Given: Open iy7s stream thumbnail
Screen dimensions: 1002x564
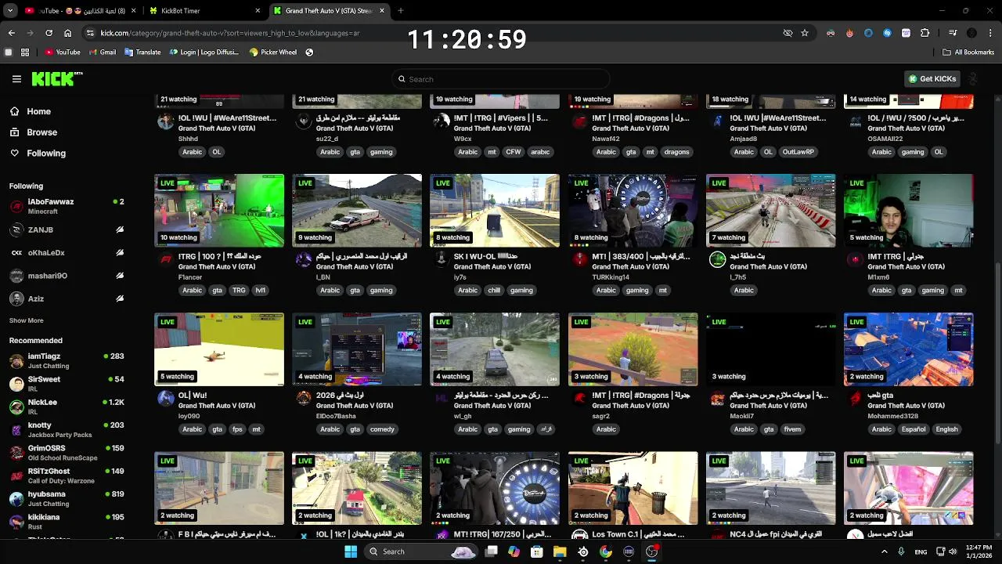Looking at the screenshot, I should click(x=495, y=211).
